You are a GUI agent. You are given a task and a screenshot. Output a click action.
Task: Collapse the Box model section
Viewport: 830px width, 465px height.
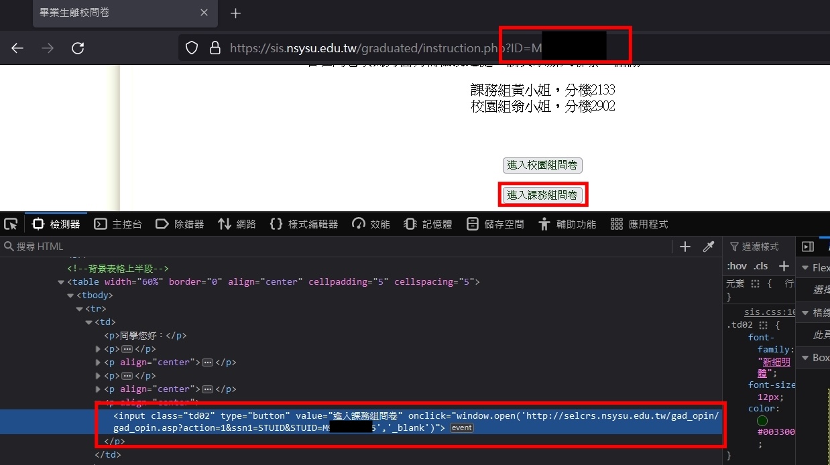(x=805, y=358)
